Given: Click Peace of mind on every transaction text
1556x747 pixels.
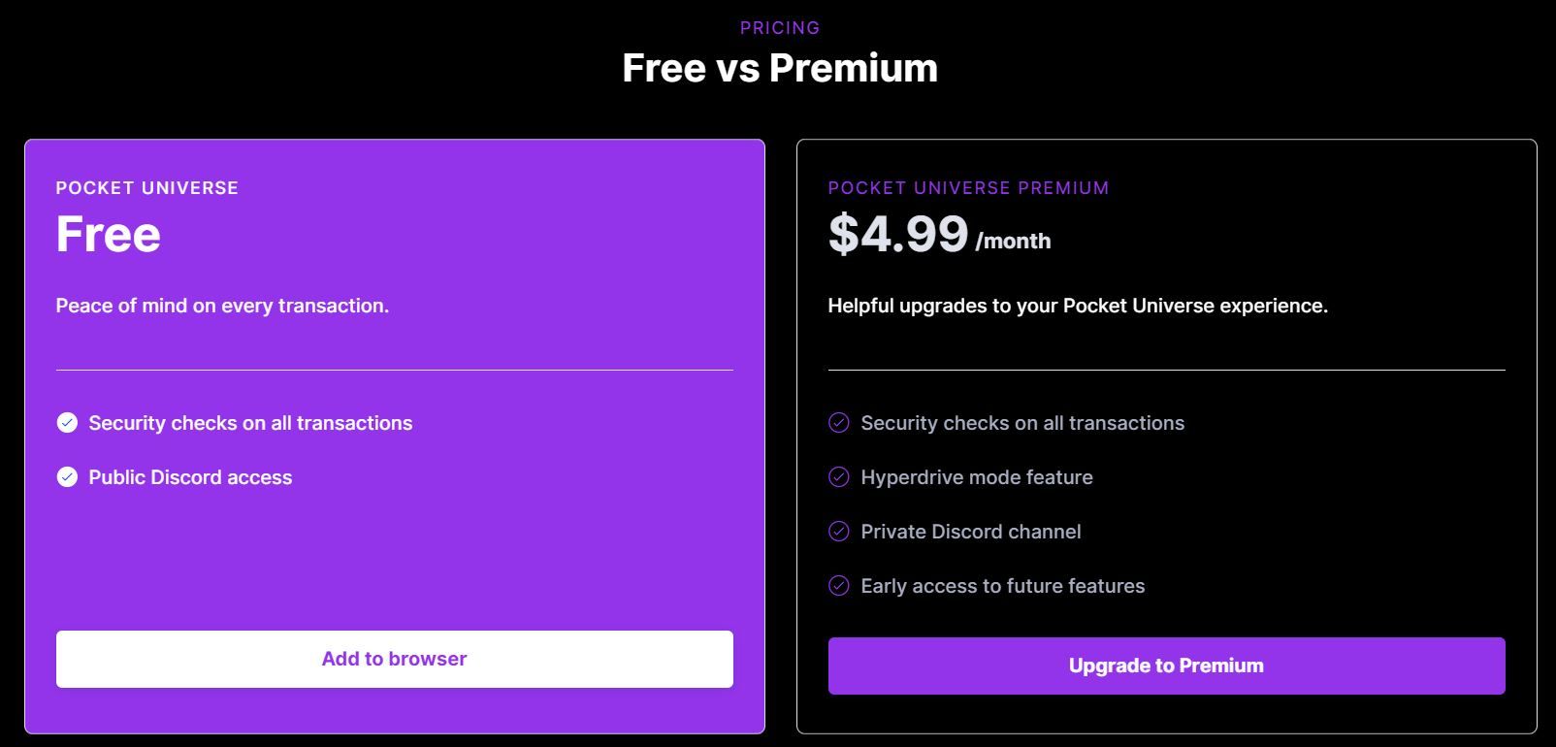Looking at the screenshot, I should point(222,307).
